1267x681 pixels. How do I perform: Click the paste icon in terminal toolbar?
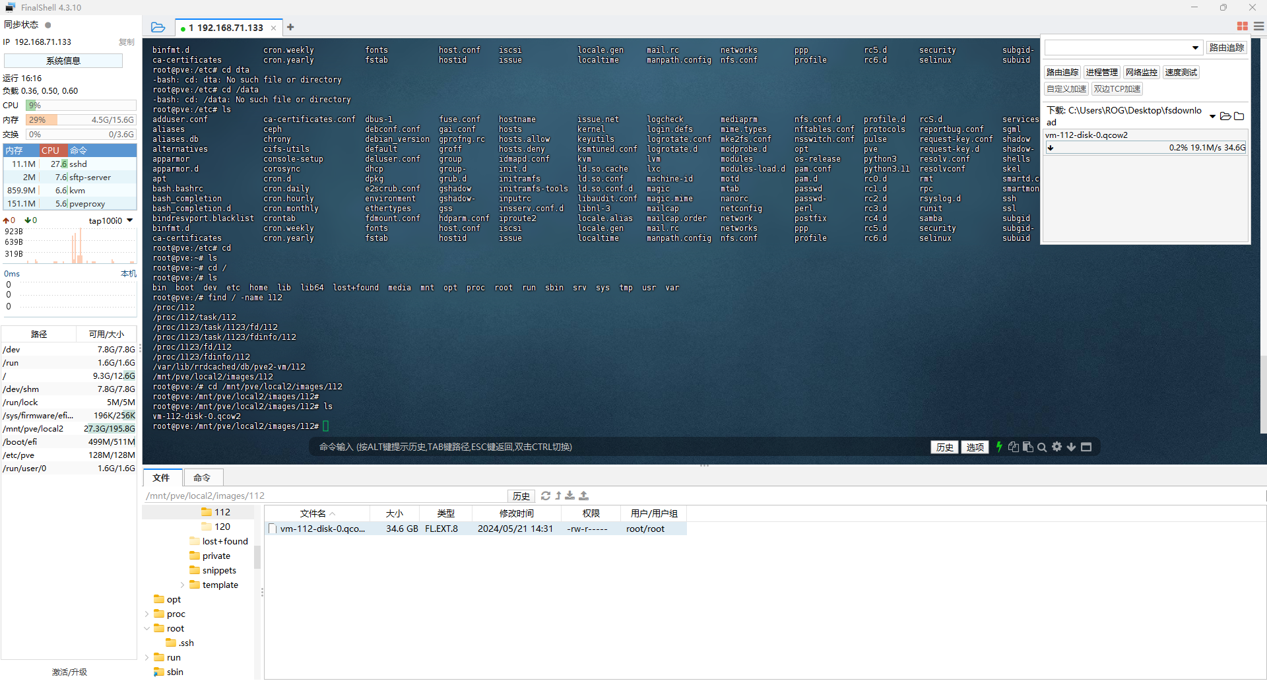click(x=1028, y=447)
